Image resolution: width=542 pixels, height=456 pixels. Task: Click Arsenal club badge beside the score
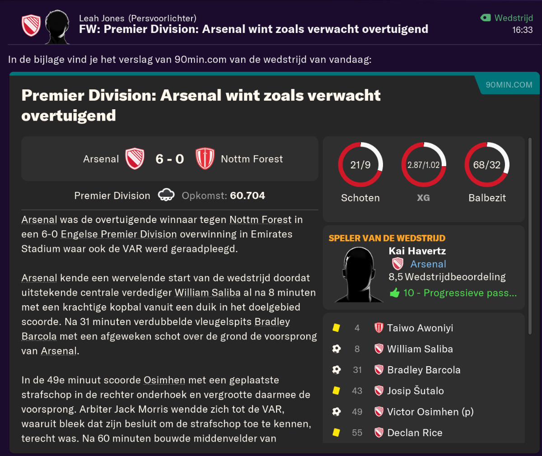coord(135,159)
